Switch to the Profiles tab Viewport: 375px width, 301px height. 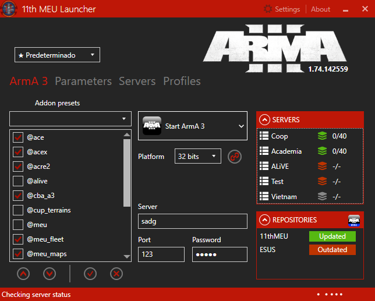[182, 81]
